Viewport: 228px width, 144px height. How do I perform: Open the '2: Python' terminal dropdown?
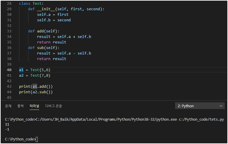(200, 106)
